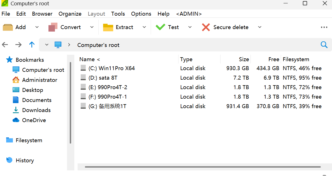
Task: Sort by the Name column header
Action: point(87,59)
